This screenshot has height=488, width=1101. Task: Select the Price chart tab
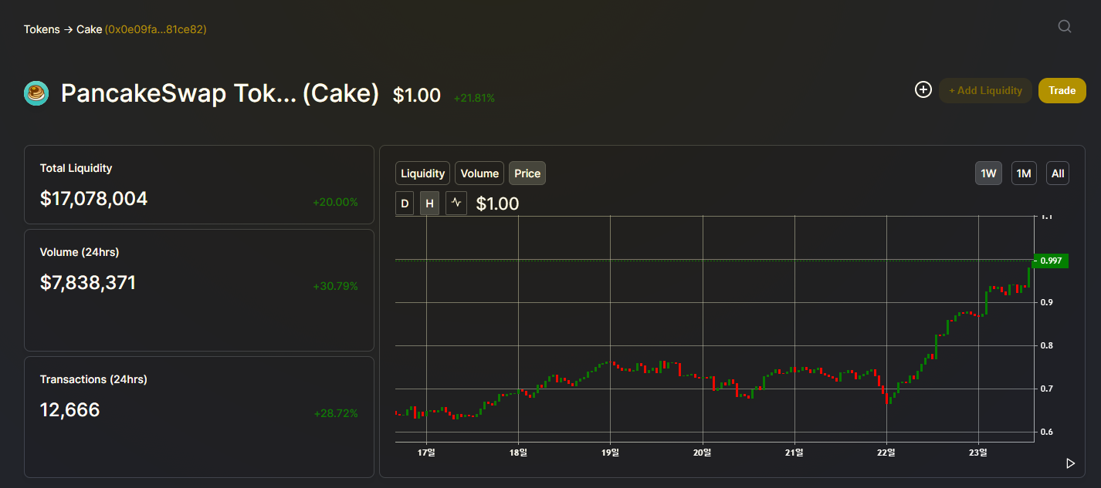point(527,173)
